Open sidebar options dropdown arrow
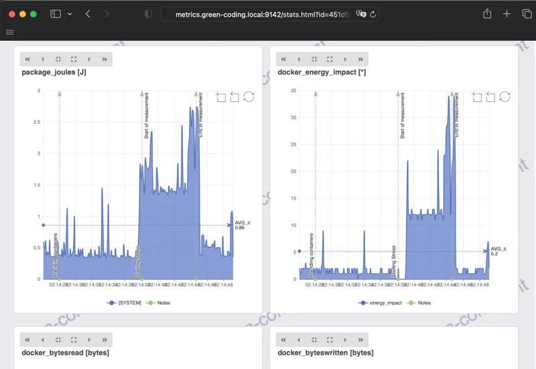The image size is (536, 369). pyautogui.click(x=70, y=14)
